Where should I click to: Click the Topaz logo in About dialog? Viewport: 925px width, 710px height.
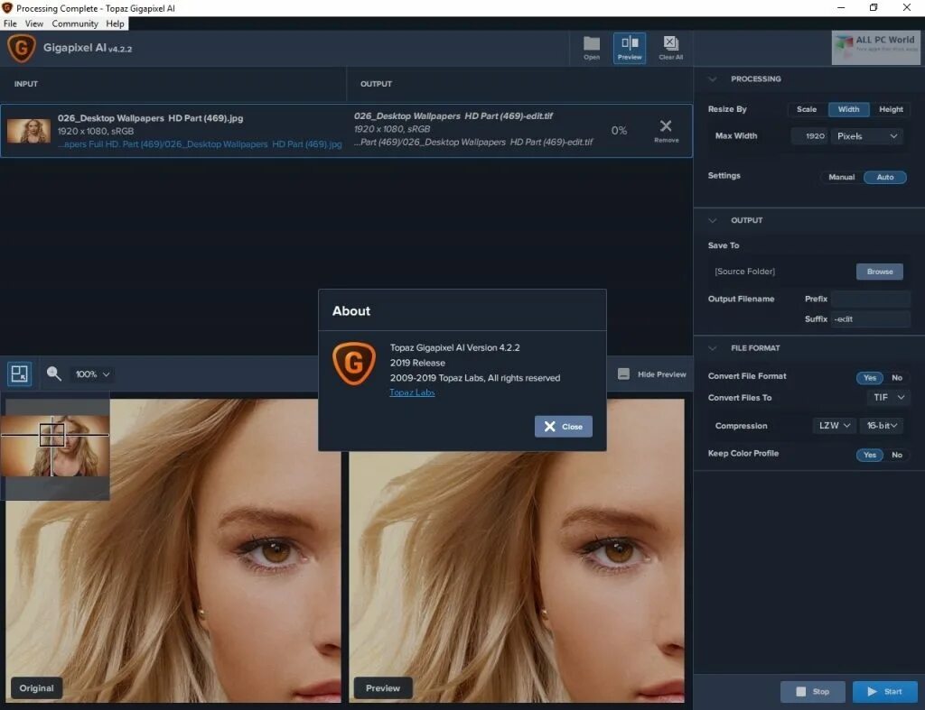(x=353, y=363)
